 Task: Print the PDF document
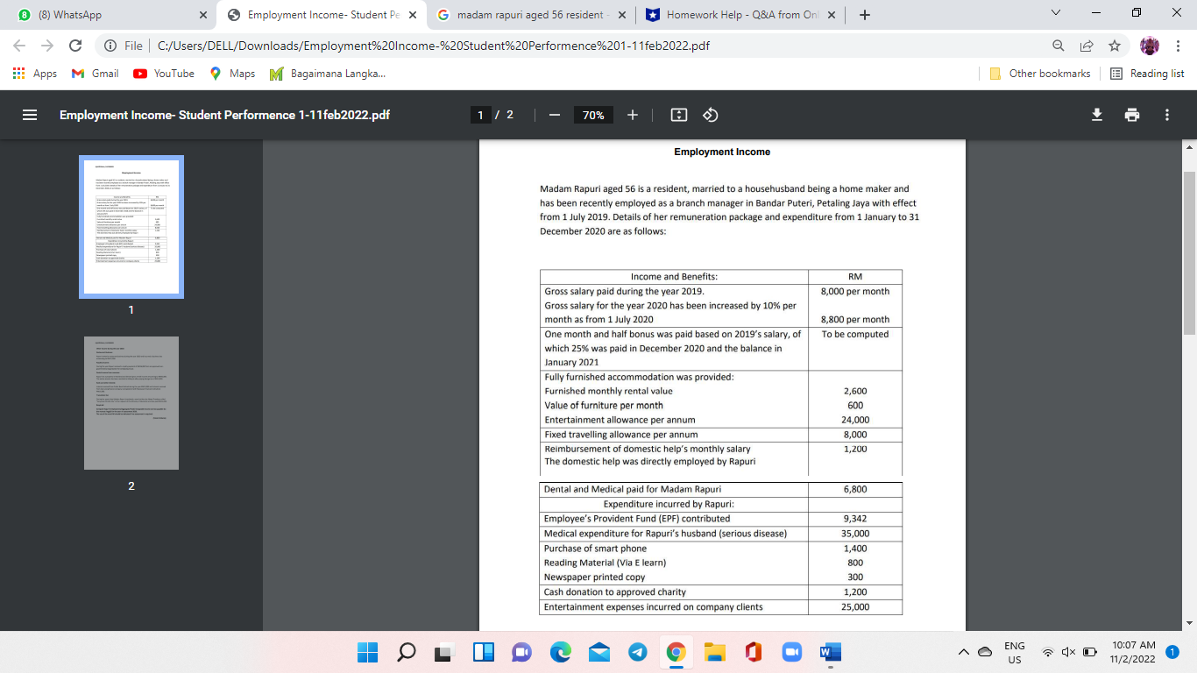pos(1132,114)
